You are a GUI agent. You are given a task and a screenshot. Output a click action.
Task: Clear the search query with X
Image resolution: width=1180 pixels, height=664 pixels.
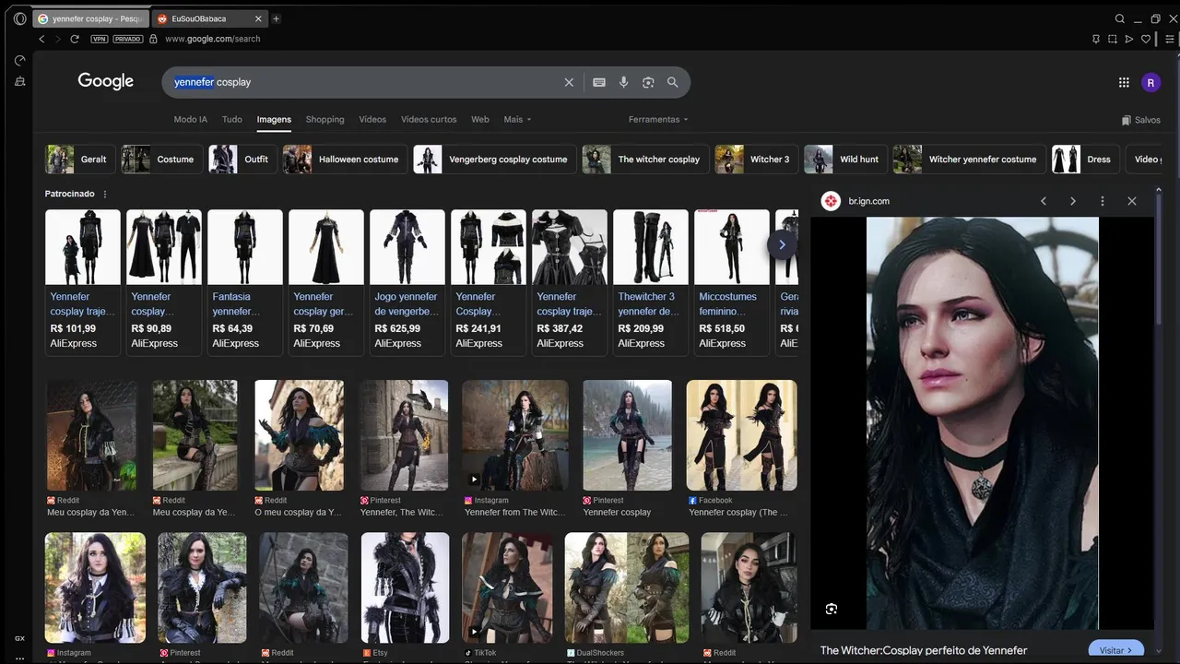click(569, 82)
